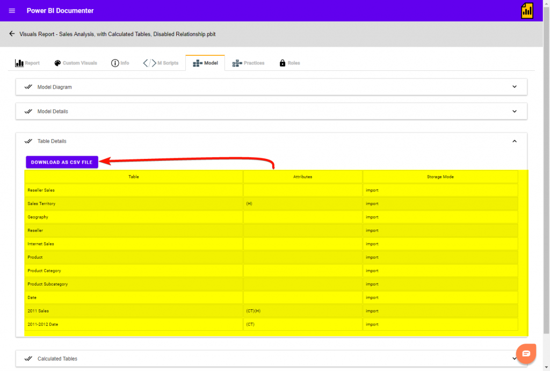This screenshot has height=371, width=550.
Task: Click the Power BI logo icon
Action: click(527, 11)
